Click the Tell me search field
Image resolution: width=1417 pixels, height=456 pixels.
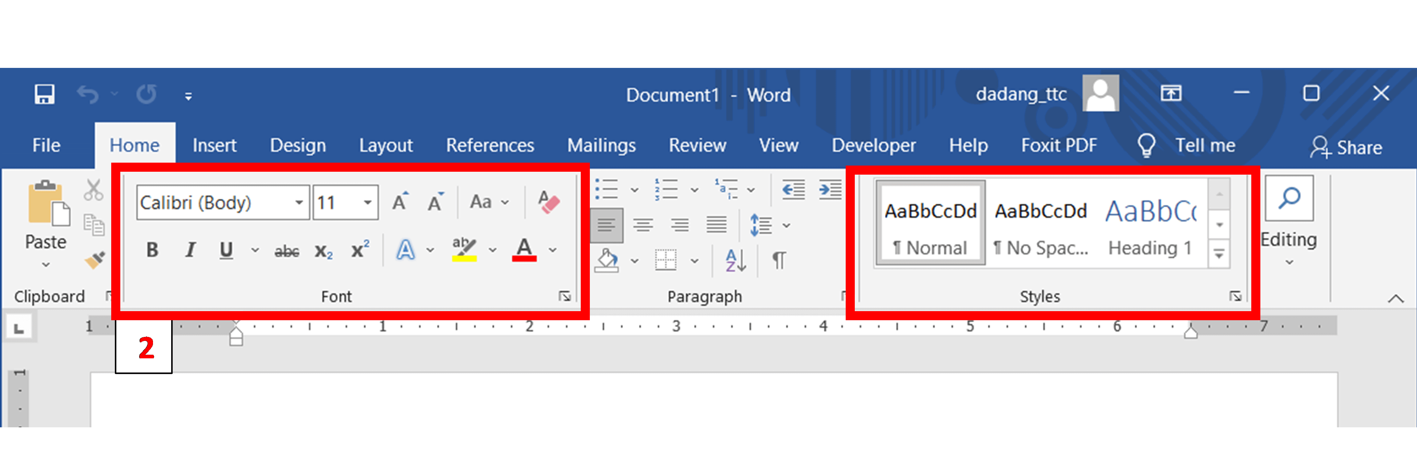(1205, 146)
